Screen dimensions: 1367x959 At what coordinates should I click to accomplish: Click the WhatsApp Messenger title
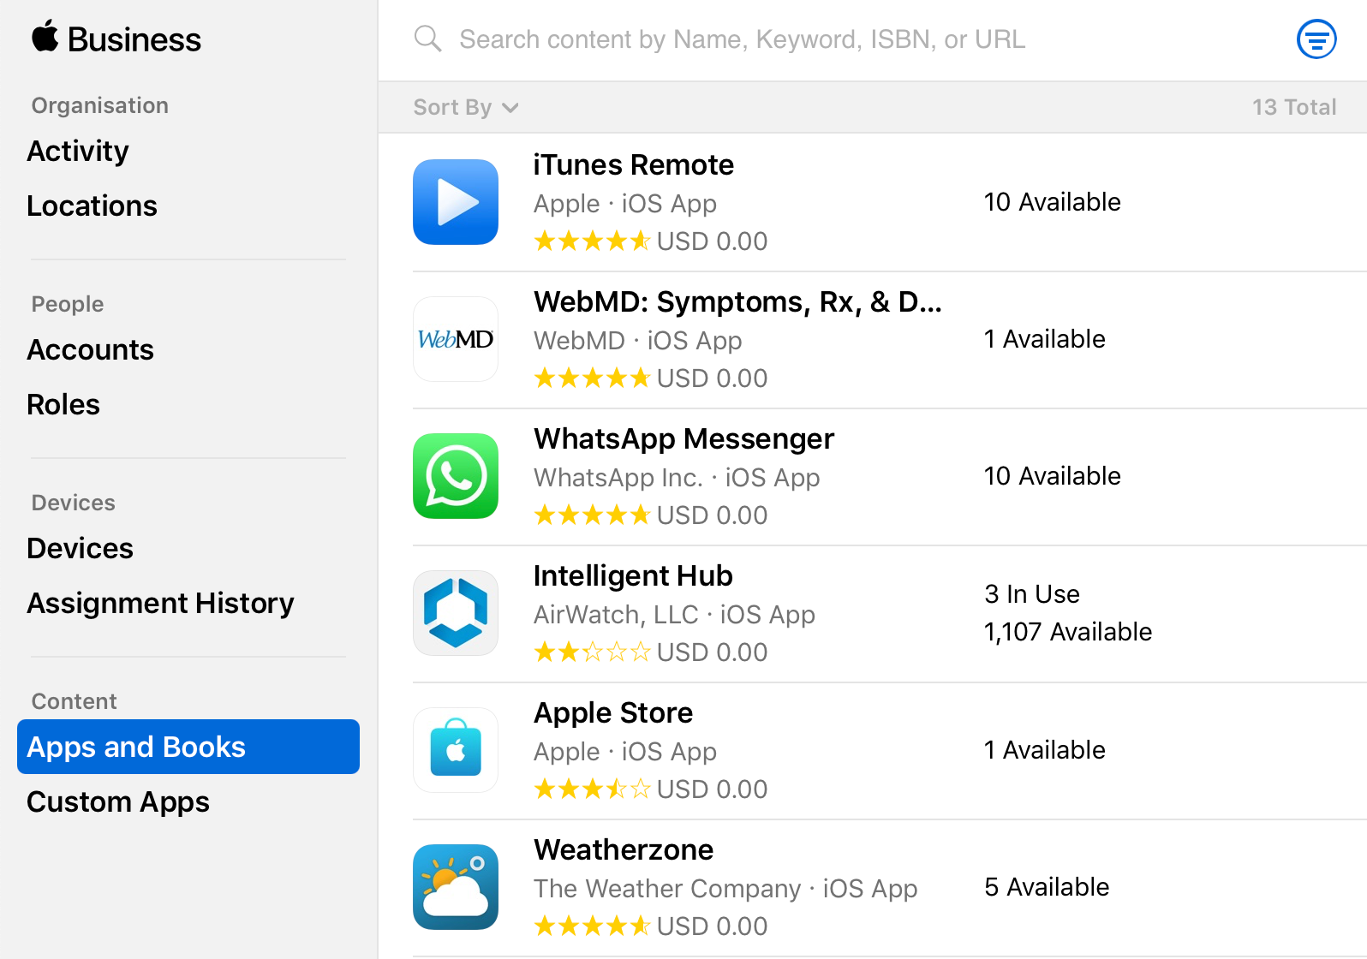point(683,438)
